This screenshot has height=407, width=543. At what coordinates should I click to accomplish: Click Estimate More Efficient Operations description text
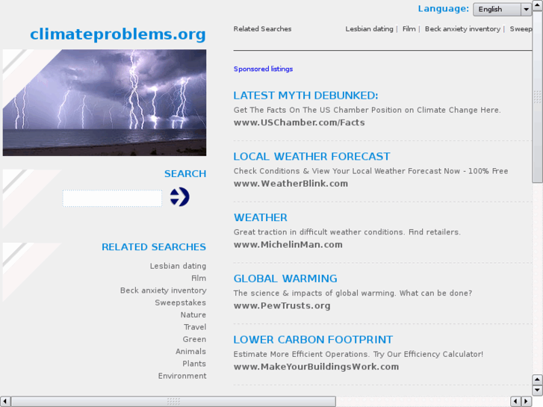point(359,354)
